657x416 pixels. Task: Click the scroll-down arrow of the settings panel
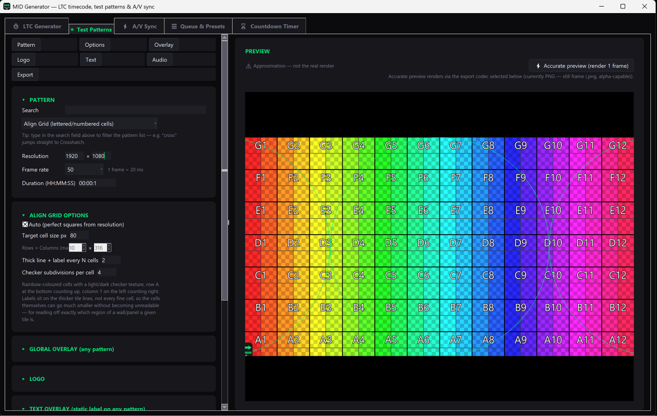tap(225, 407)
